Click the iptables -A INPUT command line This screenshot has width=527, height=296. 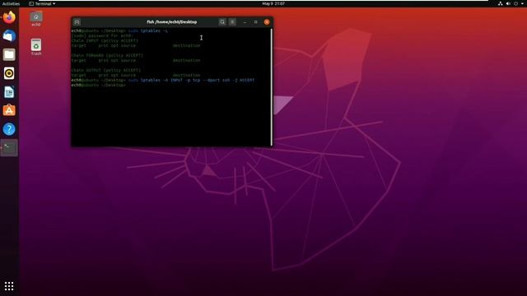click(163, 81)
